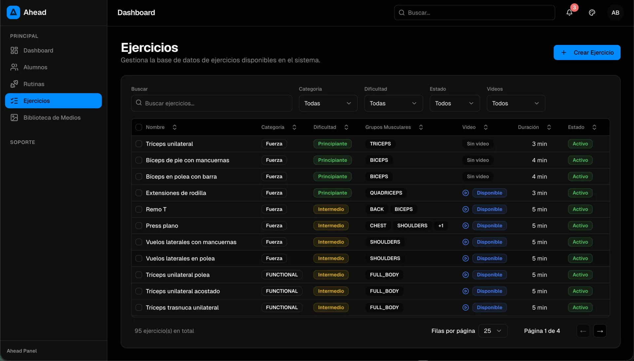
Task: Click the Buscar ejercicios search field
Action: tap(211, 103)
